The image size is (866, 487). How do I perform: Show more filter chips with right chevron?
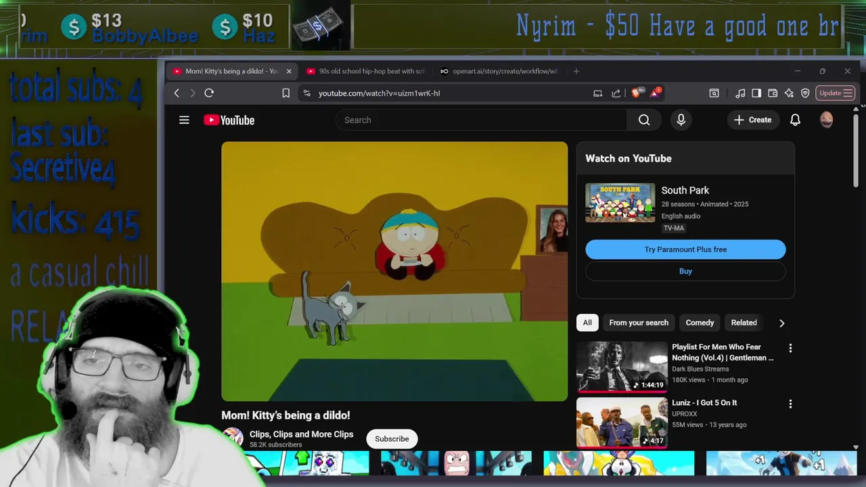781,323
